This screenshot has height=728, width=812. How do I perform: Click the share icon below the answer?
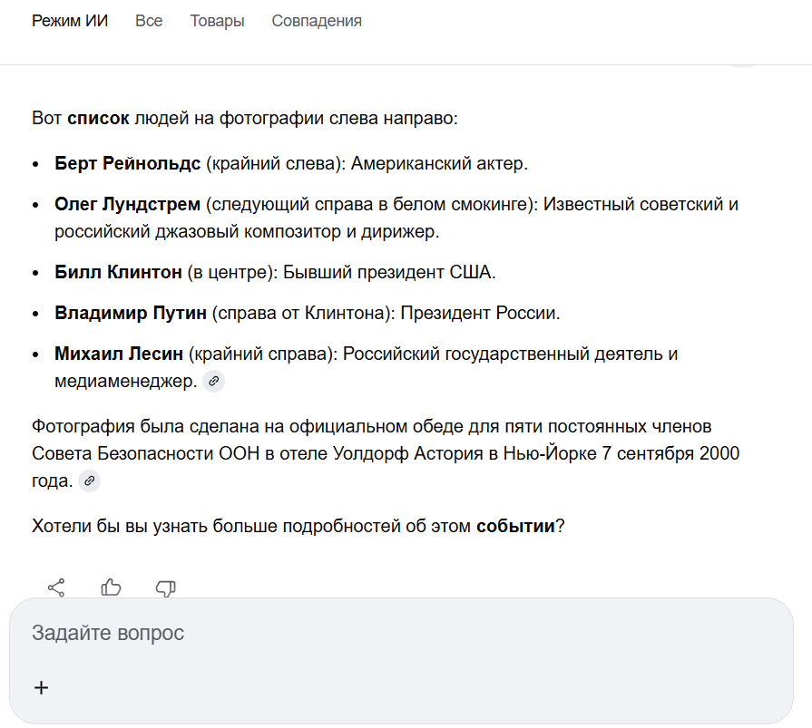[56, 587]
